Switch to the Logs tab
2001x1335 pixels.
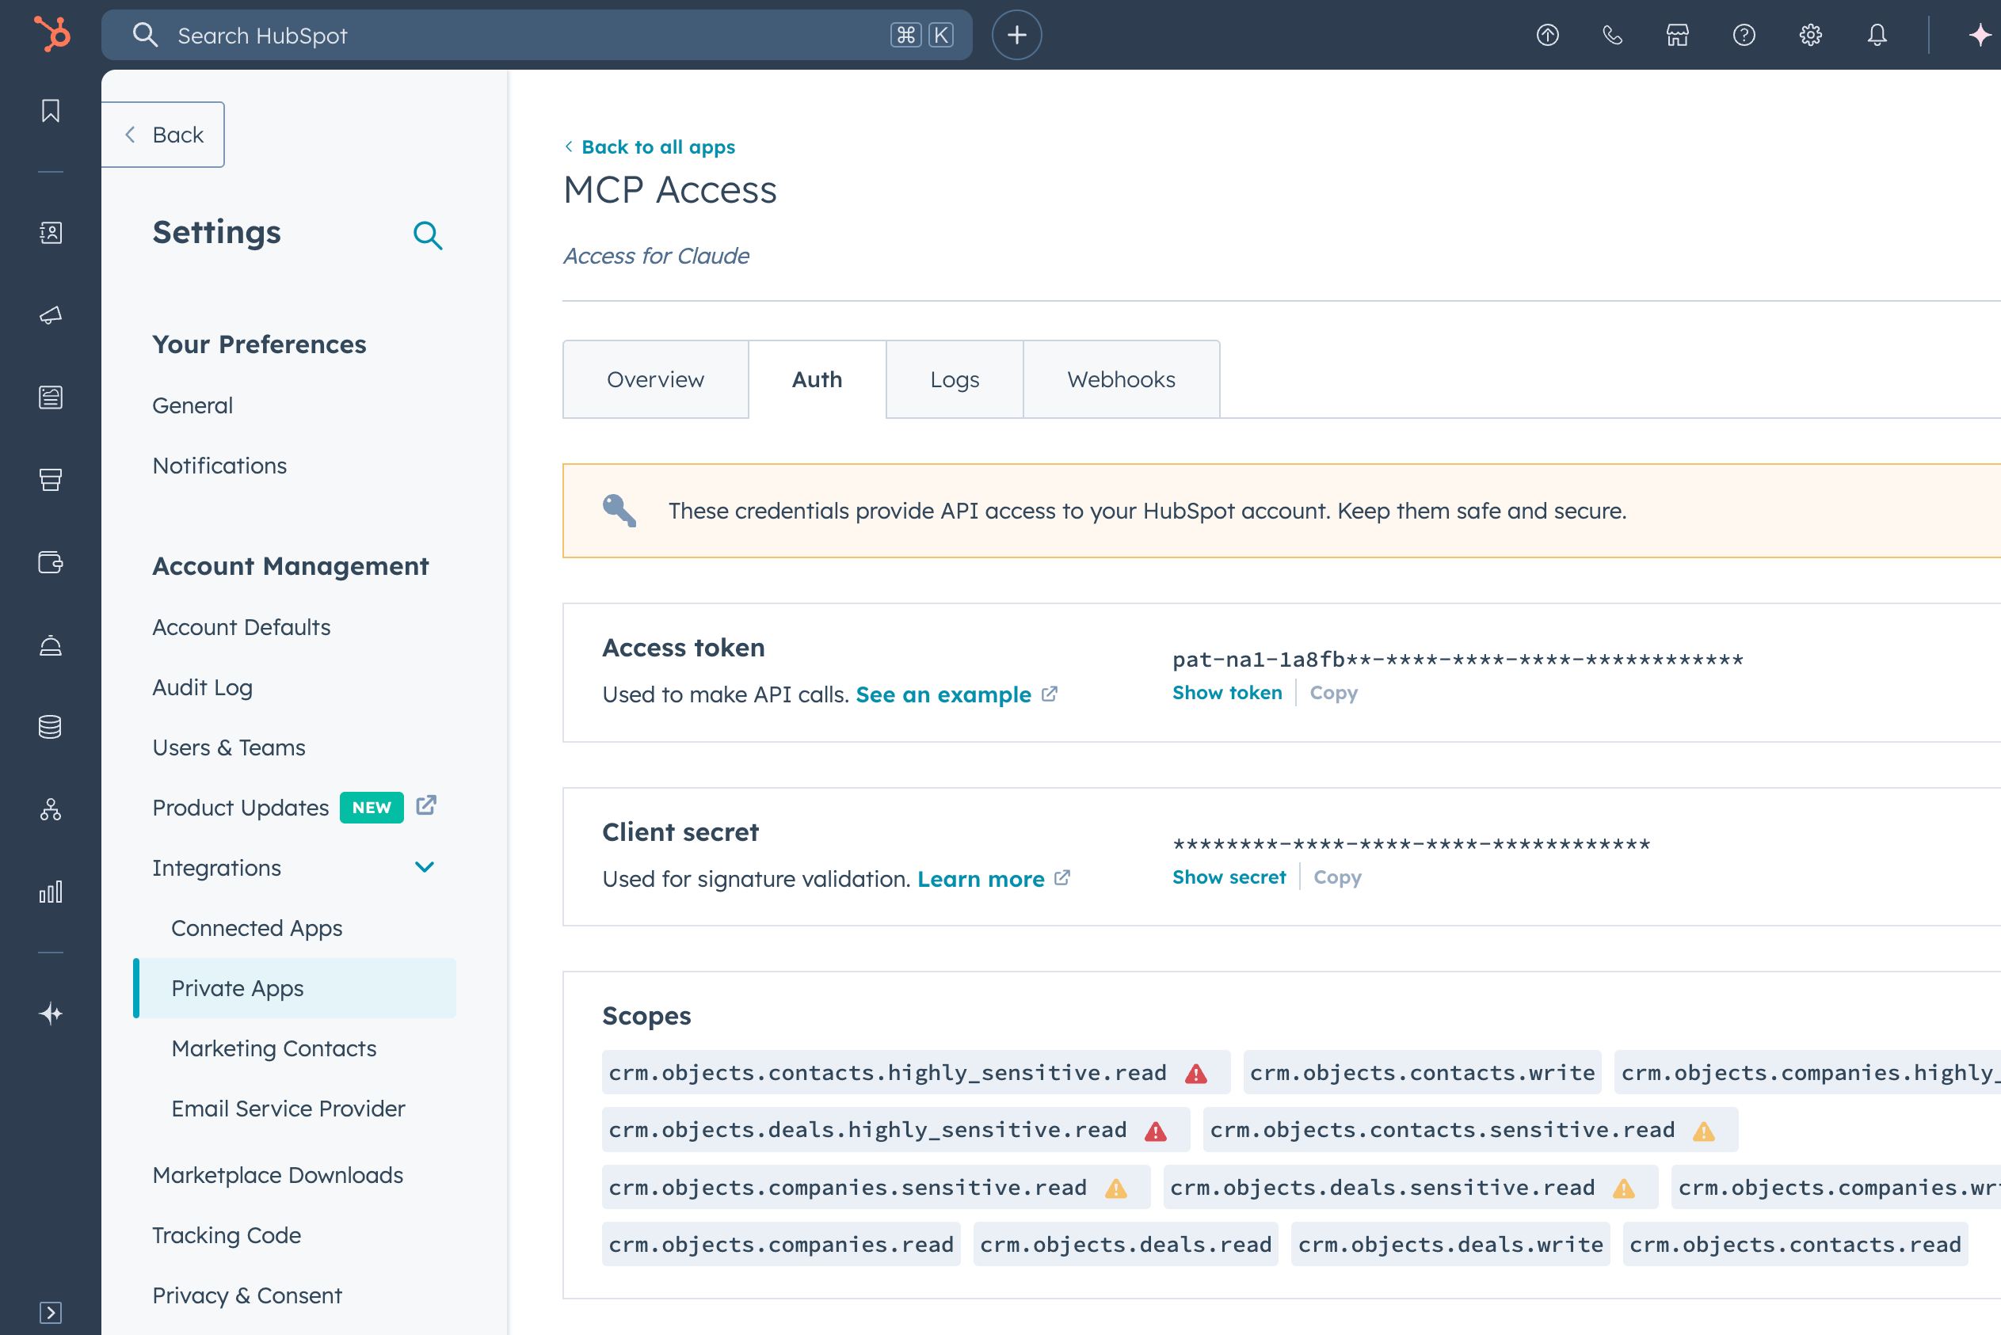coord(954,380)
